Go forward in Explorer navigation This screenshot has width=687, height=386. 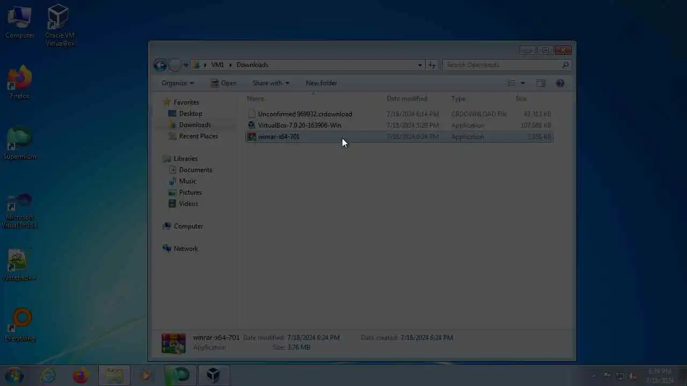pos(175,65)
